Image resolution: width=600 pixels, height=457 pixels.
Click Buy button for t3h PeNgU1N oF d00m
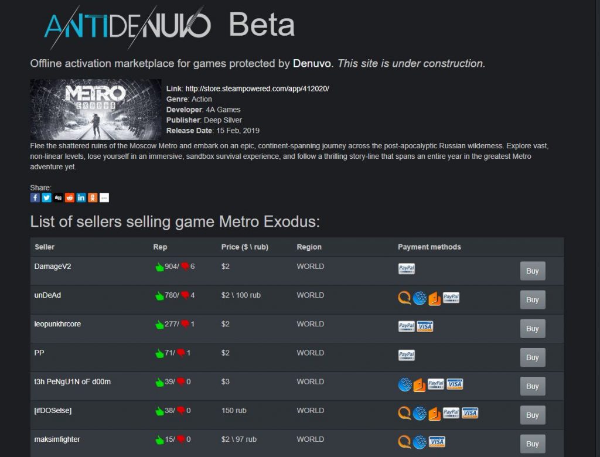532,386
